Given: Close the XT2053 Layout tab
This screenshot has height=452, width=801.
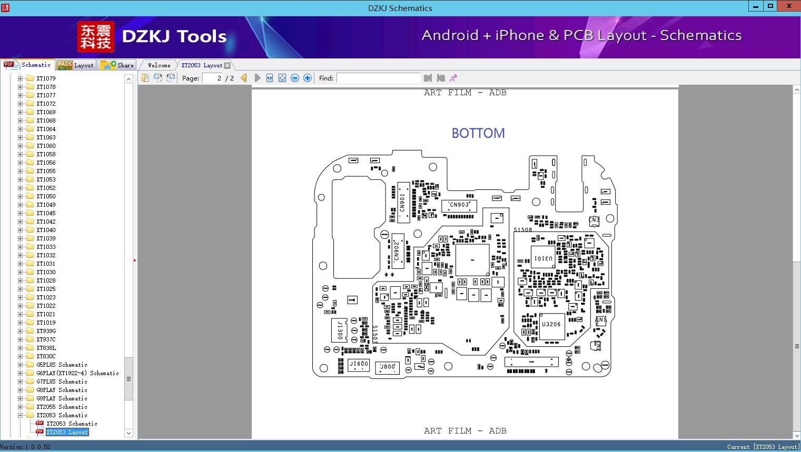Looking at the screenshot, I should (227, 65).
